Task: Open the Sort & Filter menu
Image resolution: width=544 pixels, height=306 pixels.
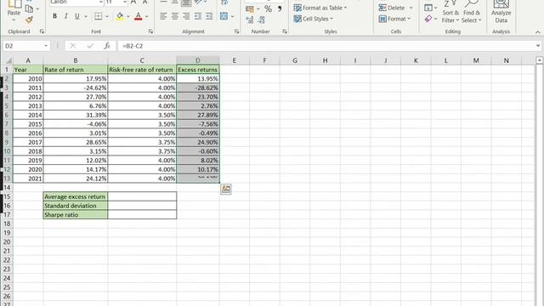Action: 450,12
